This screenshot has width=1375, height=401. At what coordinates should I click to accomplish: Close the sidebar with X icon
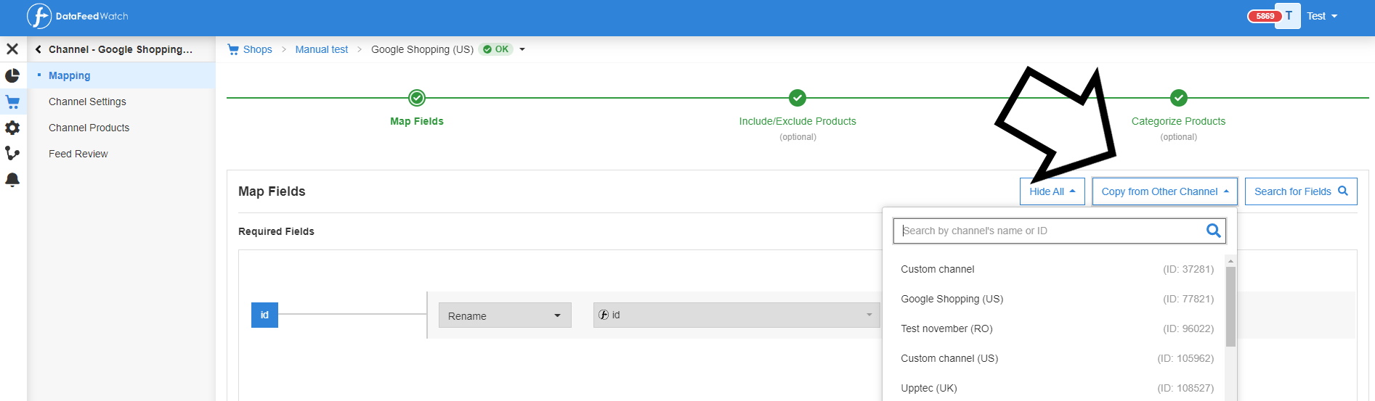tap(12, 49)
